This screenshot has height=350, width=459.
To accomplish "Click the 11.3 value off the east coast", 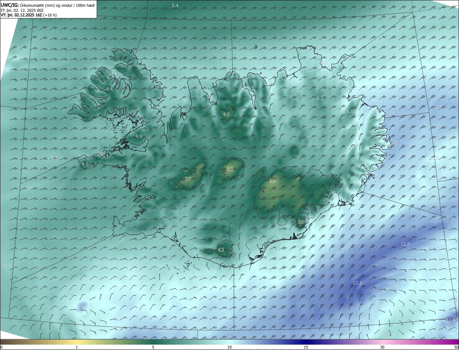I will pyautogui.click(x=437, y=107).
